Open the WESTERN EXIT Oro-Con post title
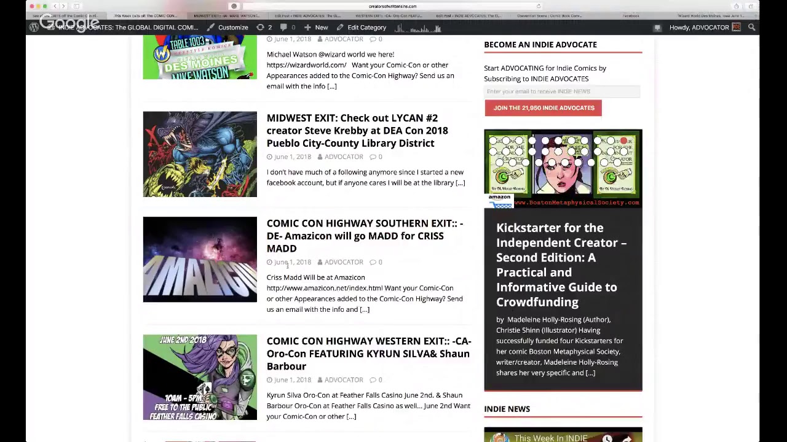 369,354
